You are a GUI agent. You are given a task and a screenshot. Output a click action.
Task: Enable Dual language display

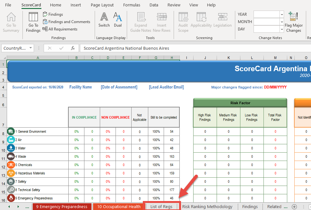click(x=117, y=20)
